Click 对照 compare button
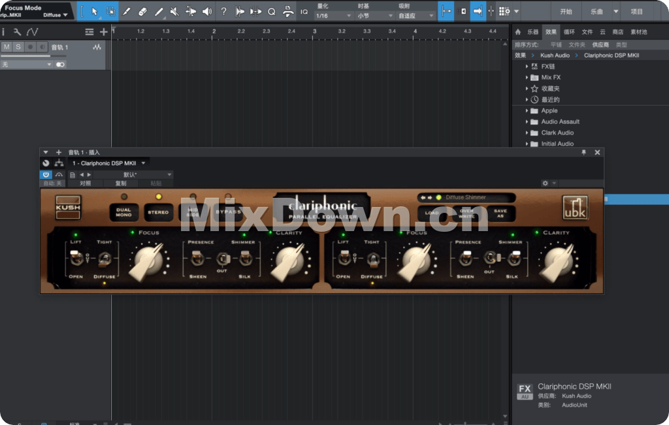The height and width of the screenshot is (425, 669). click(86, 183)
